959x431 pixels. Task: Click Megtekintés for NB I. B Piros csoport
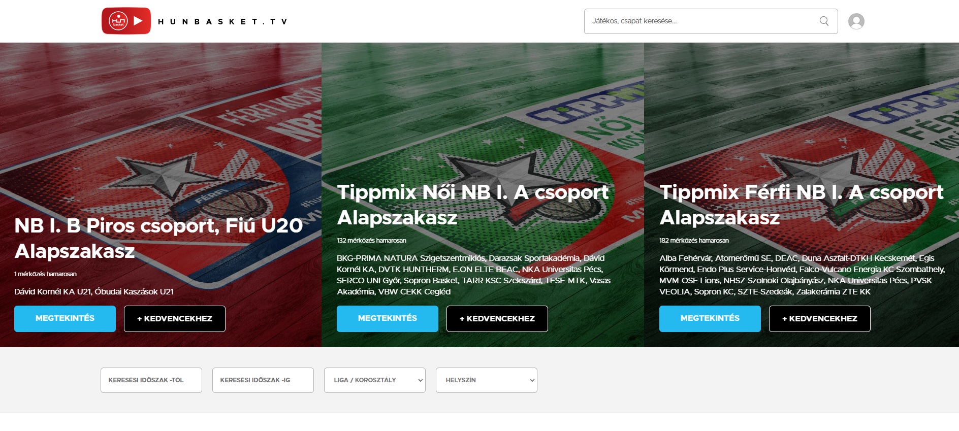[65, 318]
